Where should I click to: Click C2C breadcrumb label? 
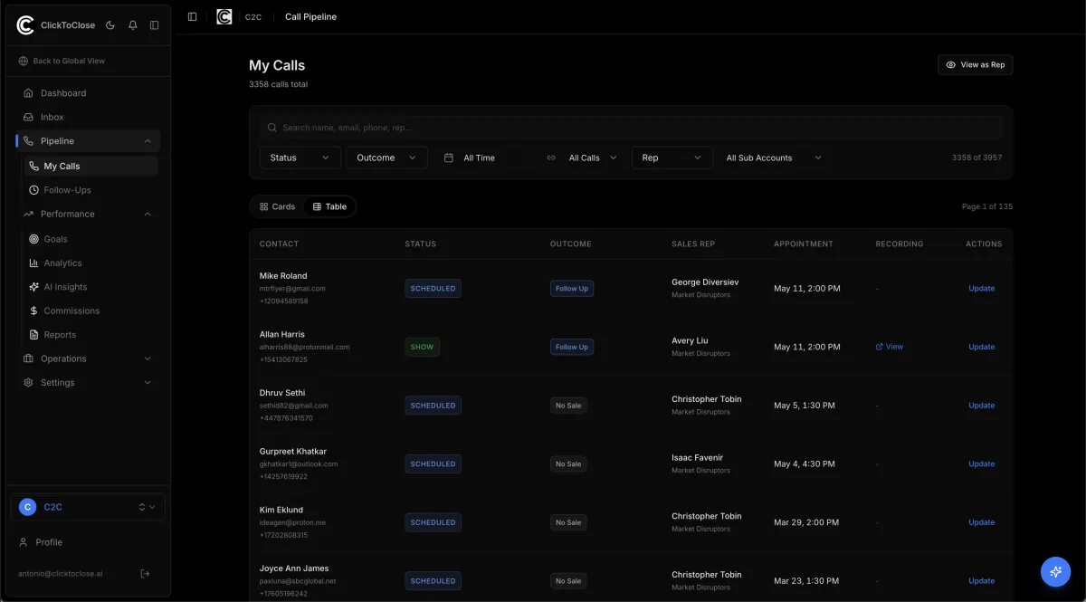(x=253, y=16)
